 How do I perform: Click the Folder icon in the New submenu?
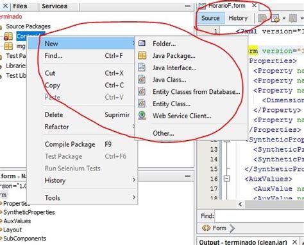click(x=142, y=44)
